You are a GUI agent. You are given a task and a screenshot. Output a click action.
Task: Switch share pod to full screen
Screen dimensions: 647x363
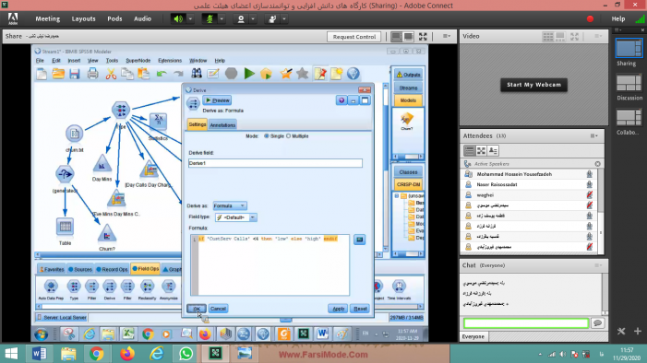tap(423, 37)
